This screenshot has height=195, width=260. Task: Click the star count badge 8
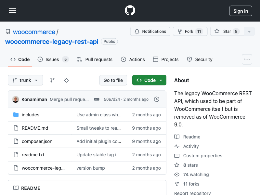coord(236,31)
